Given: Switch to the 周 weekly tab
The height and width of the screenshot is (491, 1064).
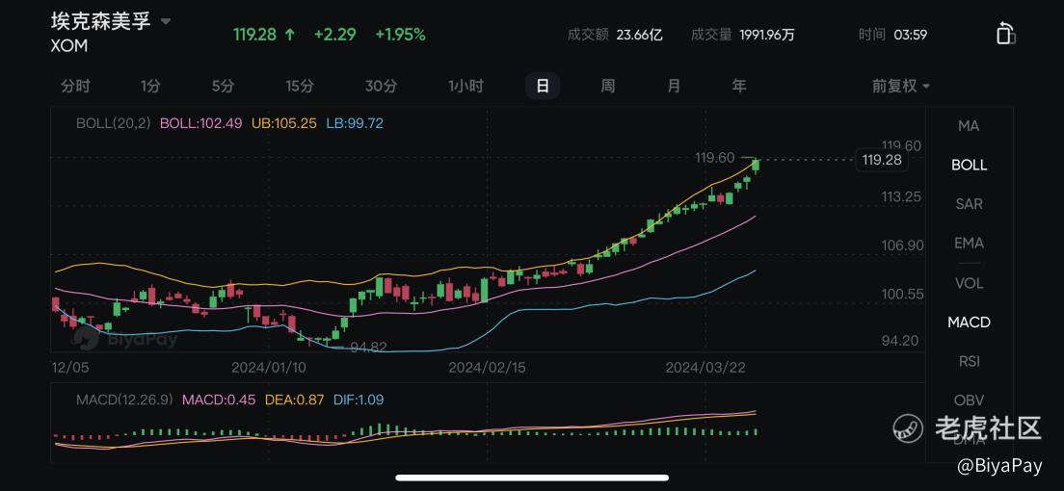Looking at the screenshot, I should pos(608,86).
